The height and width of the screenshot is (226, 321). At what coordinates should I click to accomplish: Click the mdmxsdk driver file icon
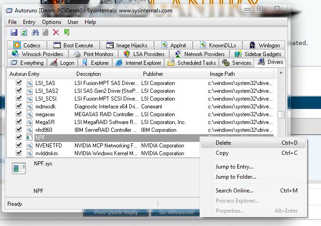click(x=29, y=107)
